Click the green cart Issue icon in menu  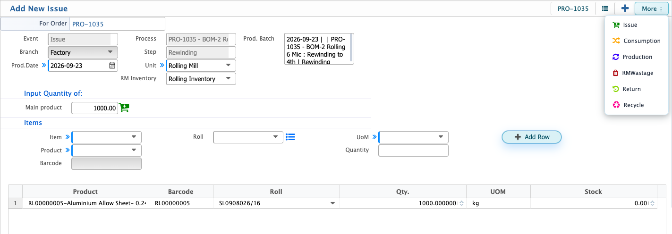[x=616, y=25]
